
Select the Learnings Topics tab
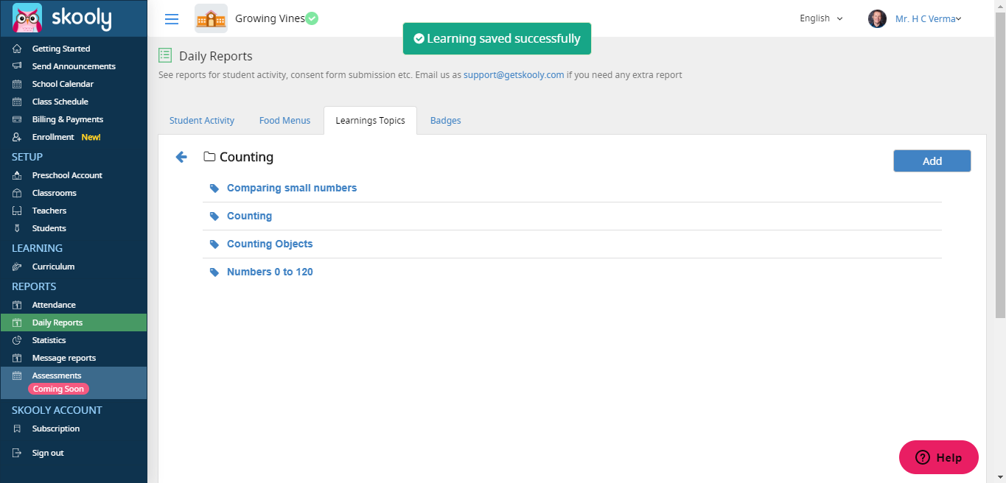coord(370,121)
